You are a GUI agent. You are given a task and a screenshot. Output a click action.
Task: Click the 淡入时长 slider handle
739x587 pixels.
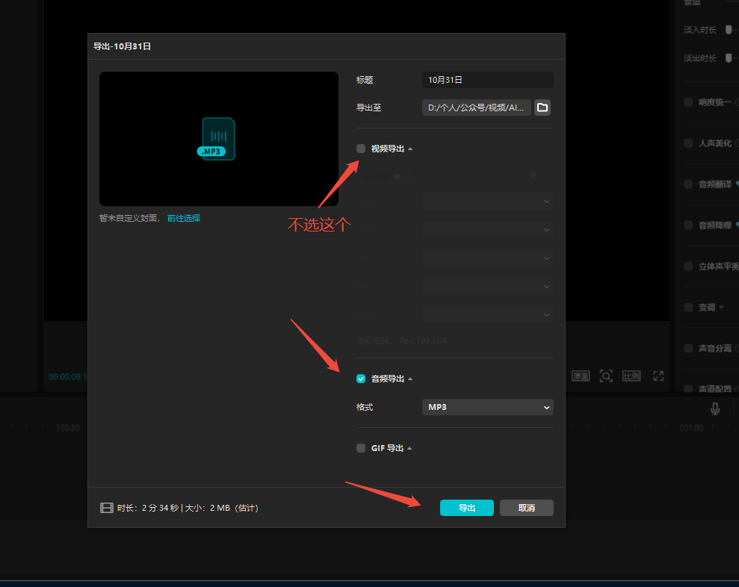pos(729,30)
